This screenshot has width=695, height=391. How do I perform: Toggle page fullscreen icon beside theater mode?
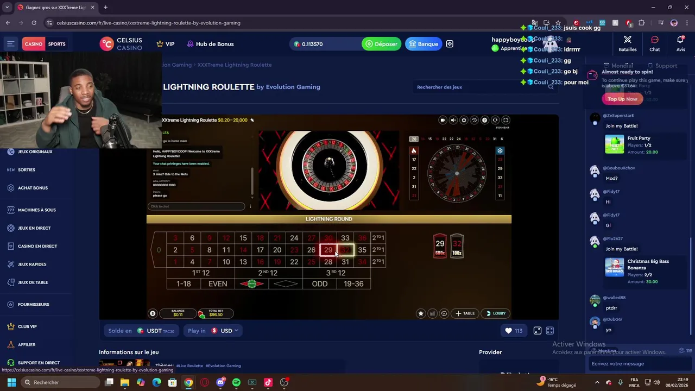[x=549, y=331]
